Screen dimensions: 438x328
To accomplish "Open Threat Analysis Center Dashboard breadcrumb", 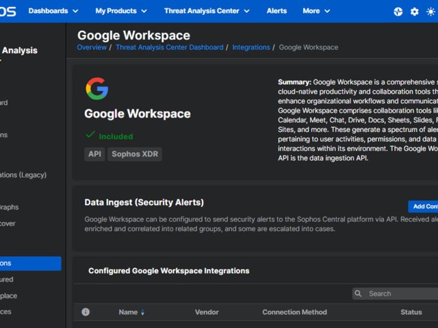I will (x=170, y=47).
